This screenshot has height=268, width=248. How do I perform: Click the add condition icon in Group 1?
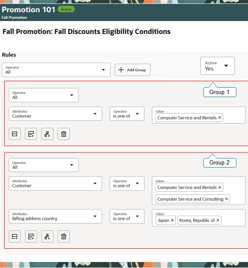point(15,134)
